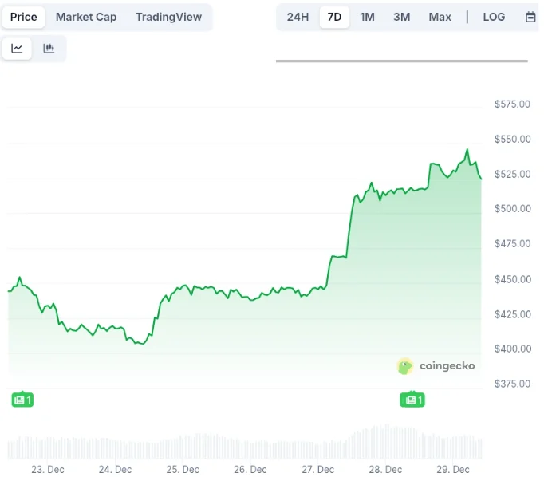This screenshot has width=544, height=477.
Task: Toggle LOG scale
Action: 494,17
